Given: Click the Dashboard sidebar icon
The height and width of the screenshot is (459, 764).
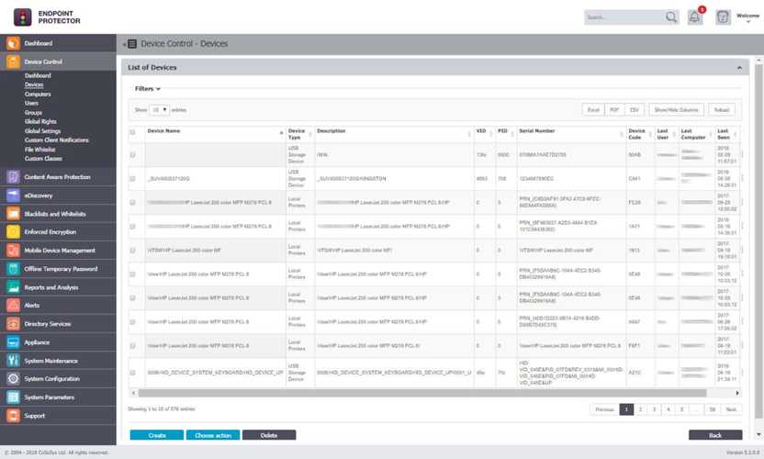Looking at the screenshot, I should [x=13, y=43].
